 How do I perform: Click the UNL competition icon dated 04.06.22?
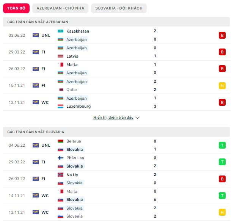tap(36, 145)
